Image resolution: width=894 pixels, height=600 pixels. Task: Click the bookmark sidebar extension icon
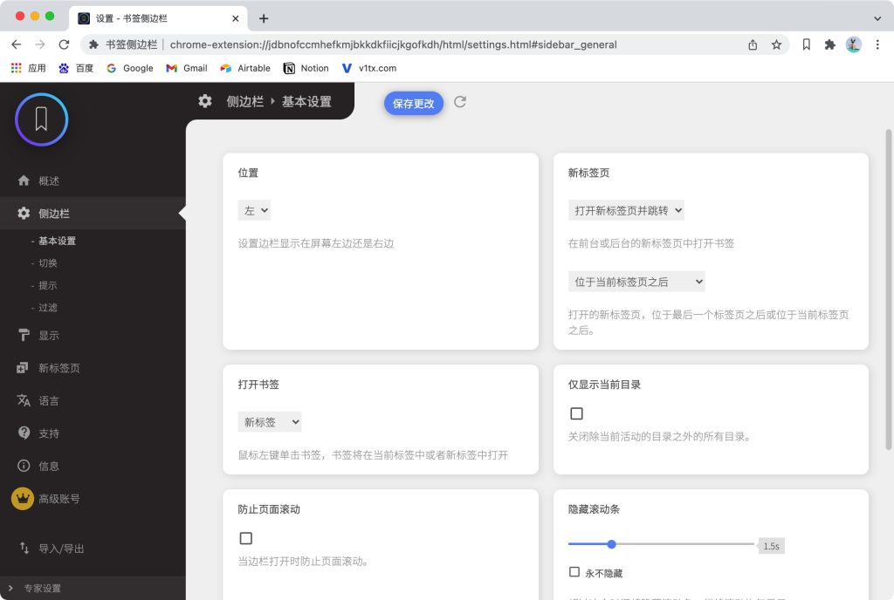pyautogui.click(x=806, y=44)
